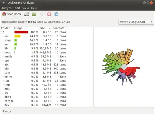155x115 pixels.
Task: Open the View menu
Action: coord(26,8)
